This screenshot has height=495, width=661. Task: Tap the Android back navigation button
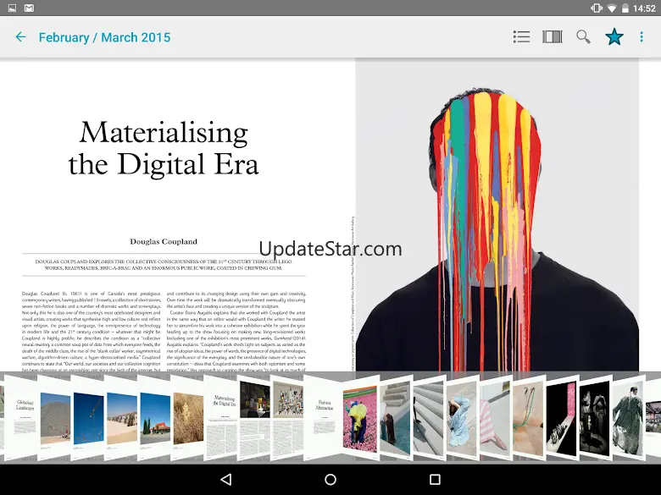(226, 480)
